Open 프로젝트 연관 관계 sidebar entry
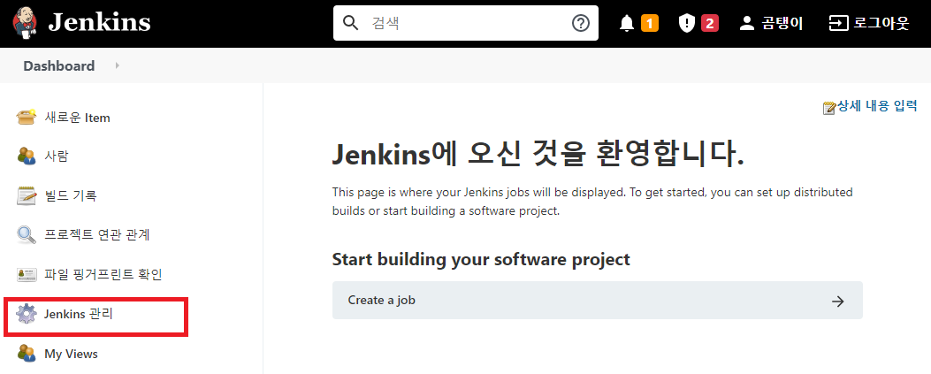The width and height of the screenshot is (931, 374). point(96,235)
